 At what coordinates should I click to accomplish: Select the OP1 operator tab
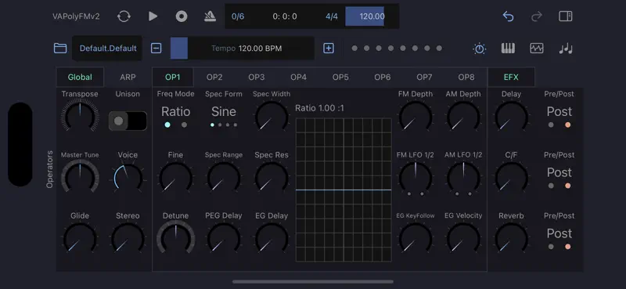[x=173, y=78]
